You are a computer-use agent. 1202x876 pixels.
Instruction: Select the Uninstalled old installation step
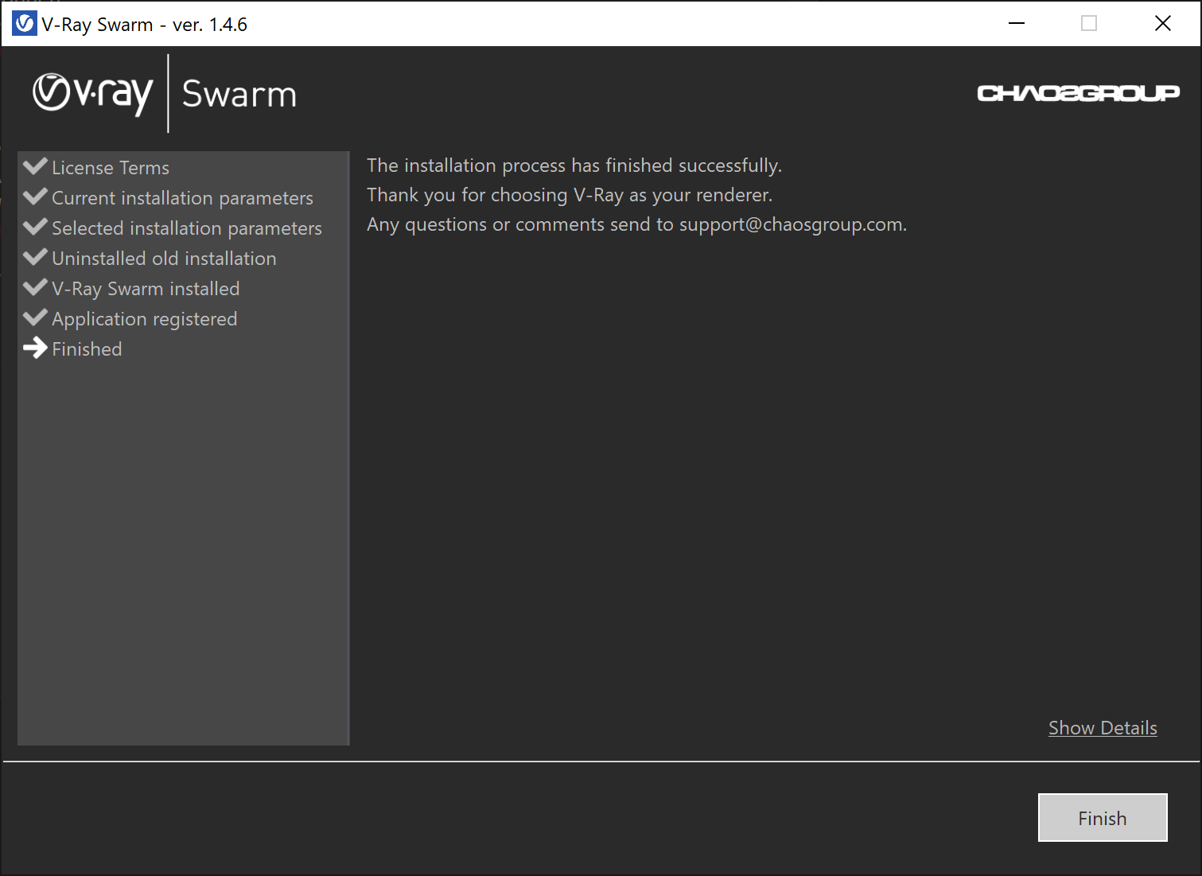[x=164, y=259]
